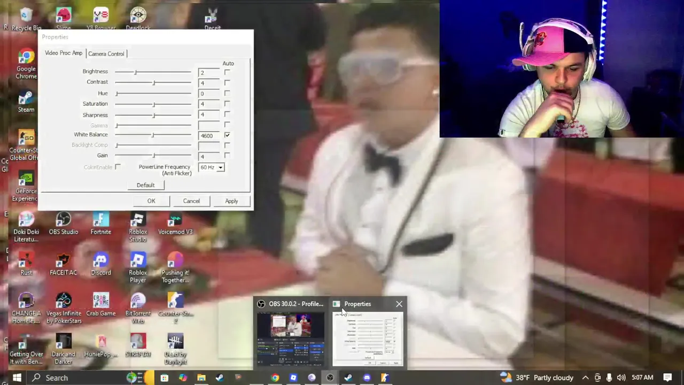Enable Auto checkbox for Saturation

click(x=227, y=104)
